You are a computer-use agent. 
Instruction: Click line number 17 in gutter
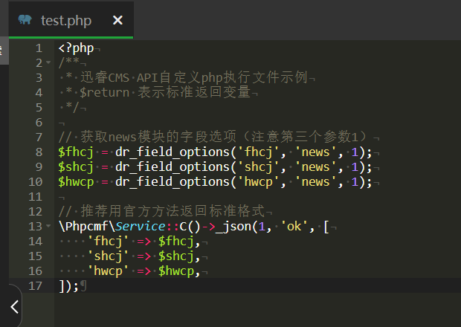coord(35,286)
